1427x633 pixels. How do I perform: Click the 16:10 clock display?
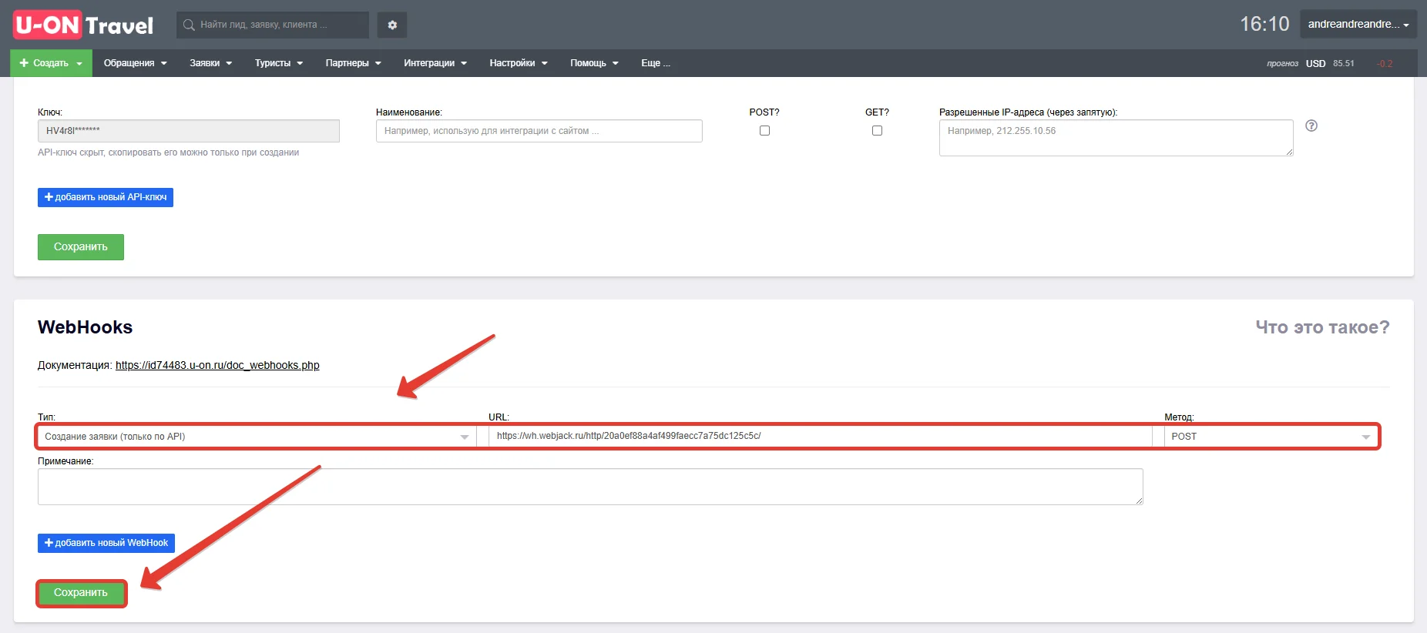tap(1264, 24)
